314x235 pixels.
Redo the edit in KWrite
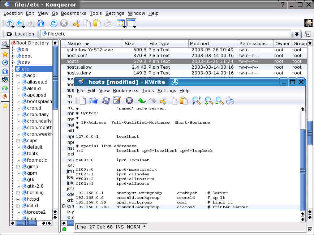[152, 101]
